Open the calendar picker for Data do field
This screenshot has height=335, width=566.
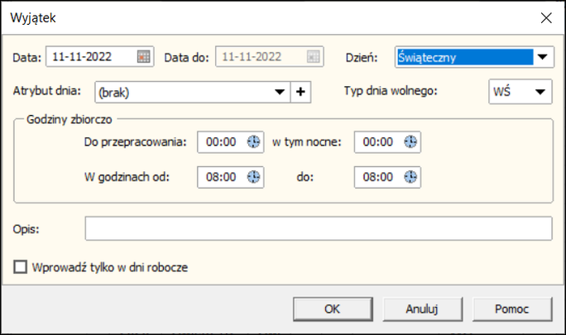click(313, 57)
